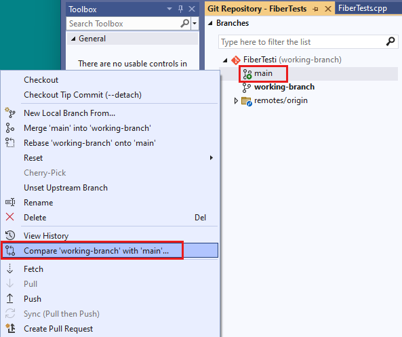402x337 pixels.
Task: Click the Create Pull Request icon
Action: 11,328
